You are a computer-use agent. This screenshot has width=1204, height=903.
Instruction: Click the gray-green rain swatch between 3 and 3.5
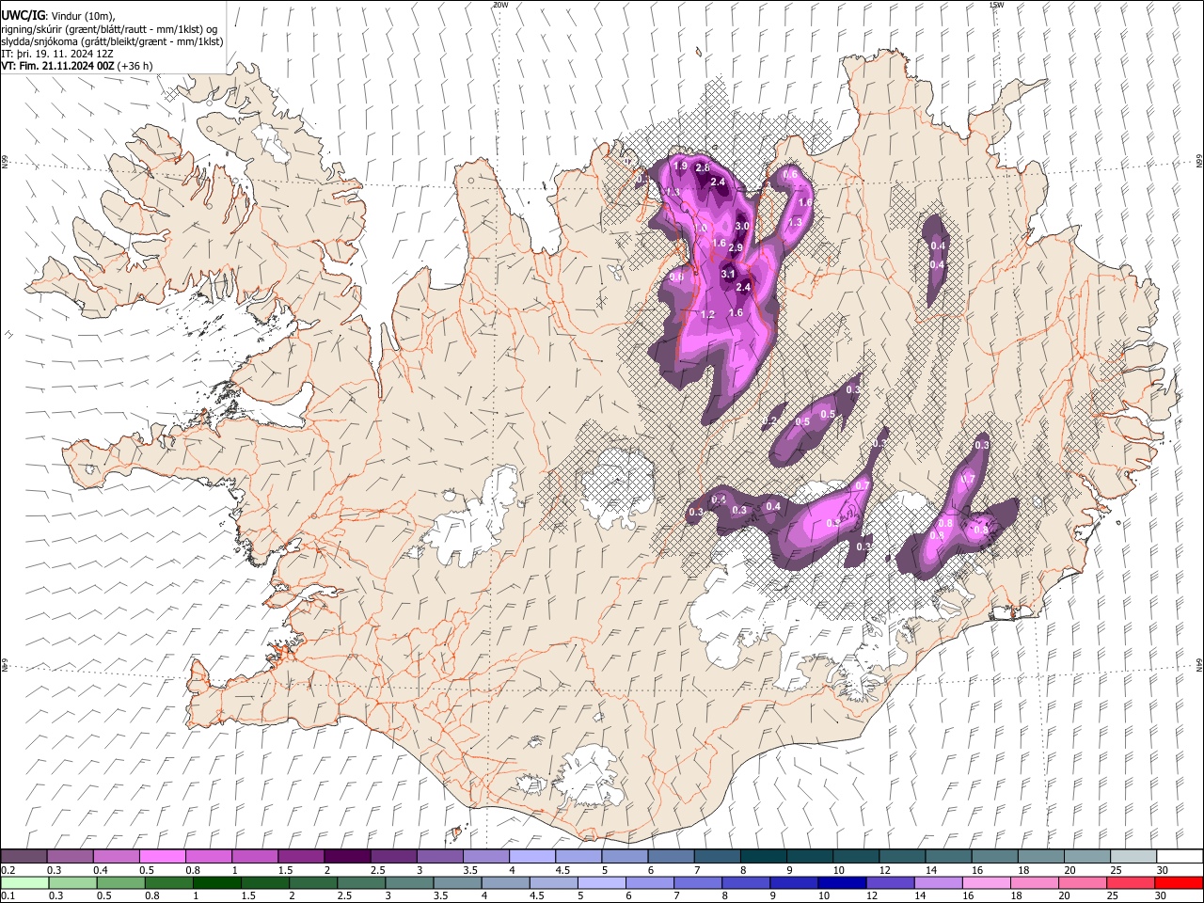(x=409, y=882)
